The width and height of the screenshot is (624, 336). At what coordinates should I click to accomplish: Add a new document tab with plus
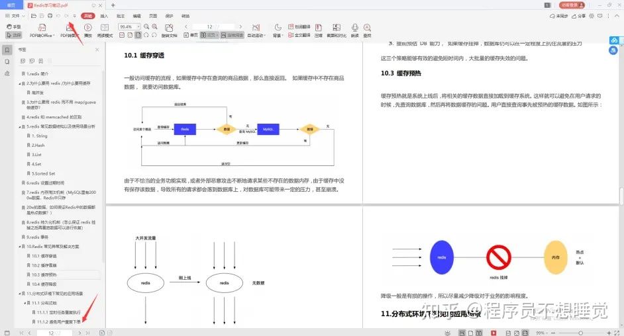point(113,5)
